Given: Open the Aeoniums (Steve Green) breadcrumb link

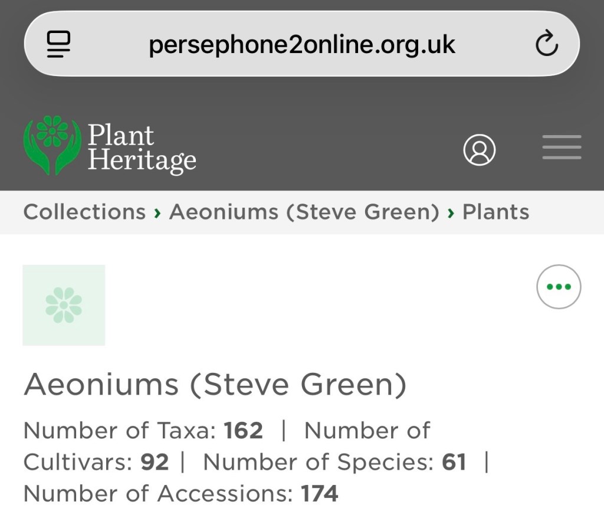Looking at the screenshot, I should 304,212.
